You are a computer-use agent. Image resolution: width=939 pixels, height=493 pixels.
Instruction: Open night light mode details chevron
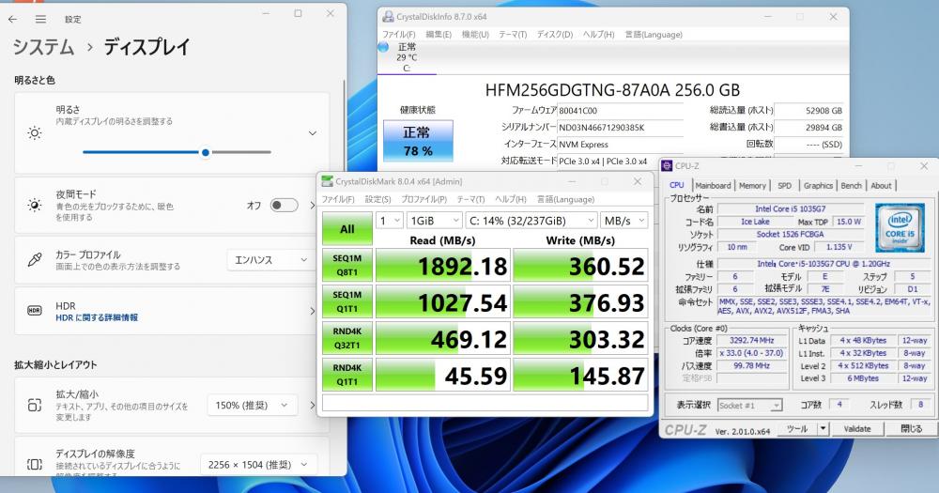click(312, 206)
